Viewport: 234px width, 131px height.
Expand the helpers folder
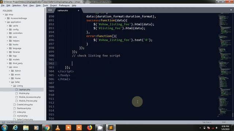[7, 41]
